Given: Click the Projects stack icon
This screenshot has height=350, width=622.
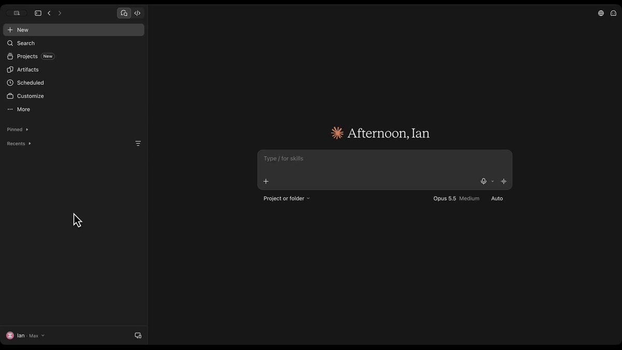Looking at the screenshot, I should coord(10,56).
